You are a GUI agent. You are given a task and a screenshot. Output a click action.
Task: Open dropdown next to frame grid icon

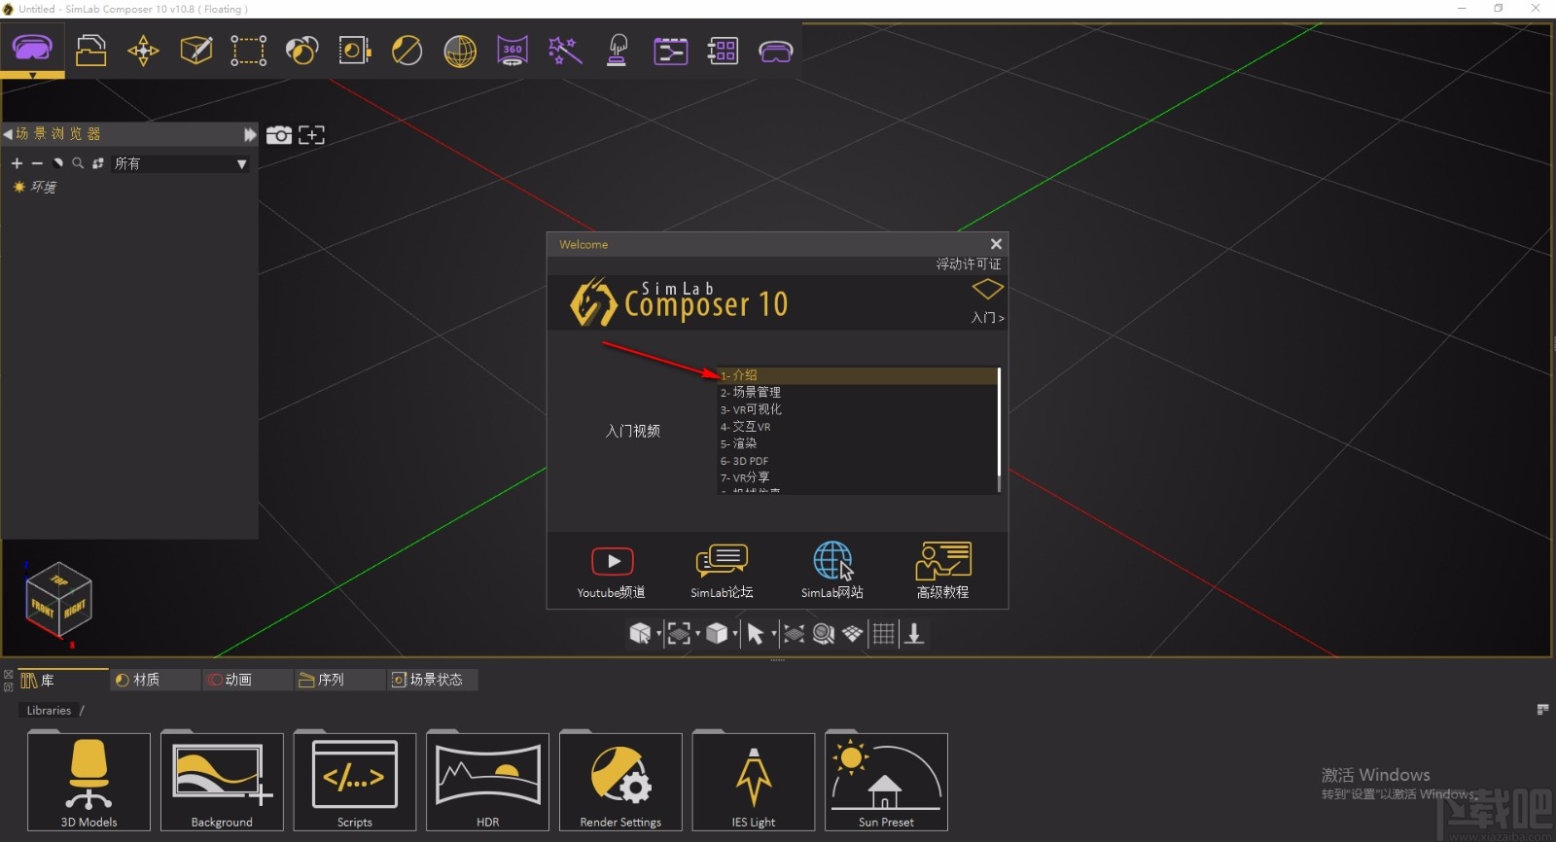(x=697, y=634)
